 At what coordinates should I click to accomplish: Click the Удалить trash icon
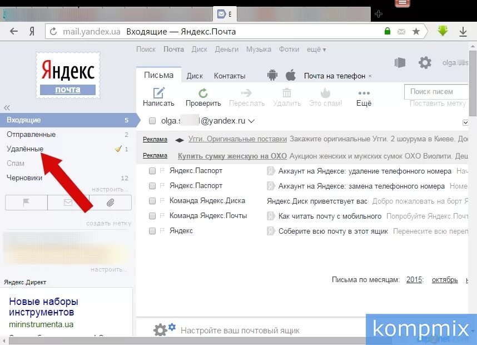point(286,92)
